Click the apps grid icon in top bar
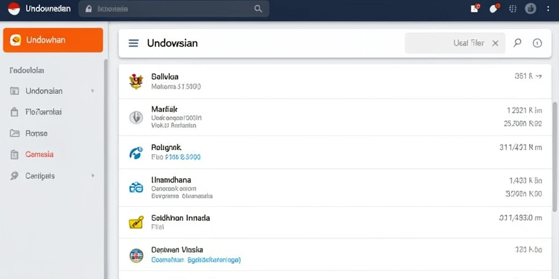 (513, 9)
